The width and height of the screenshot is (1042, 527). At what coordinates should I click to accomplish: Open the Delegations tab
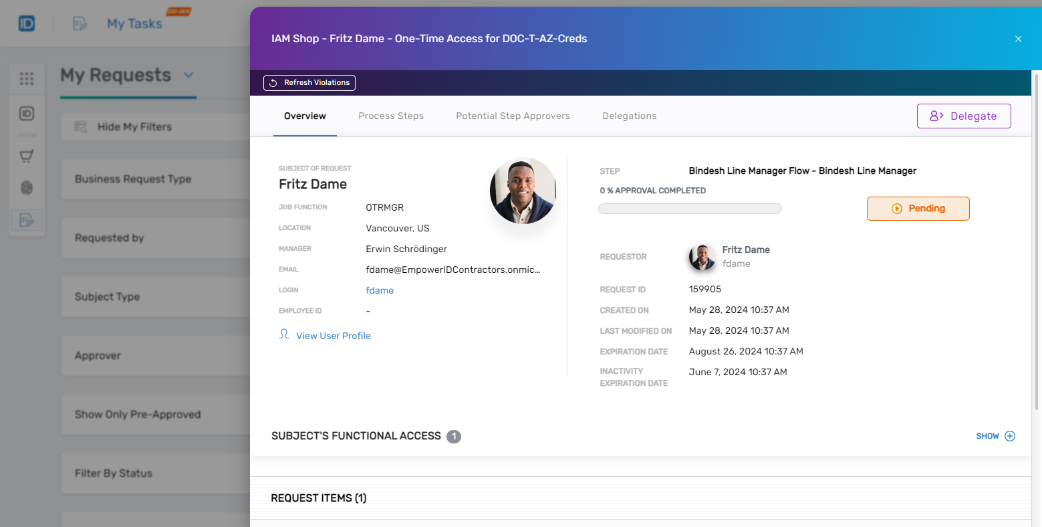coord(629,116)
